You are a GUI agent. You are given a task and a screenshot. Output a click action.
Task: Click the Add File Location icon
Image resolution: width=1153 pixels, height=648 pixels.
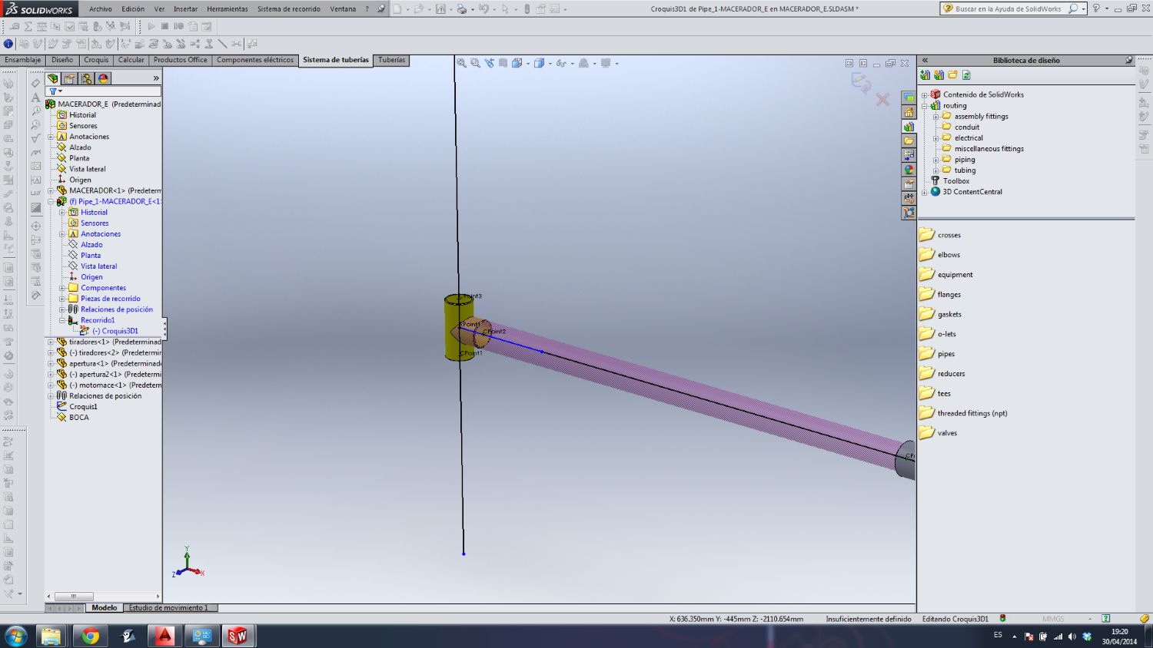point(939,75)
